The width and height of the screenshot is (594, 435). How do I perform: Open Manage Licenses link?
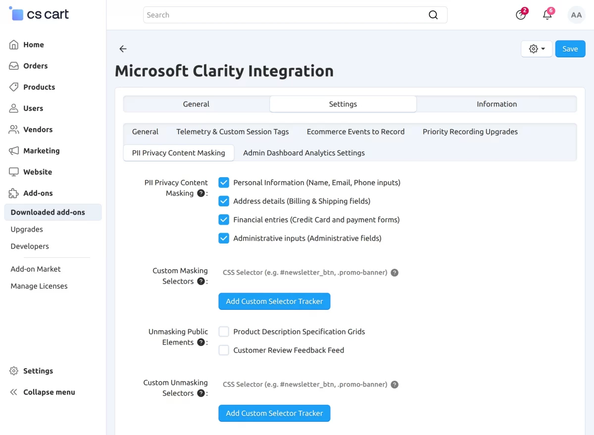click(x=39, y=286)
